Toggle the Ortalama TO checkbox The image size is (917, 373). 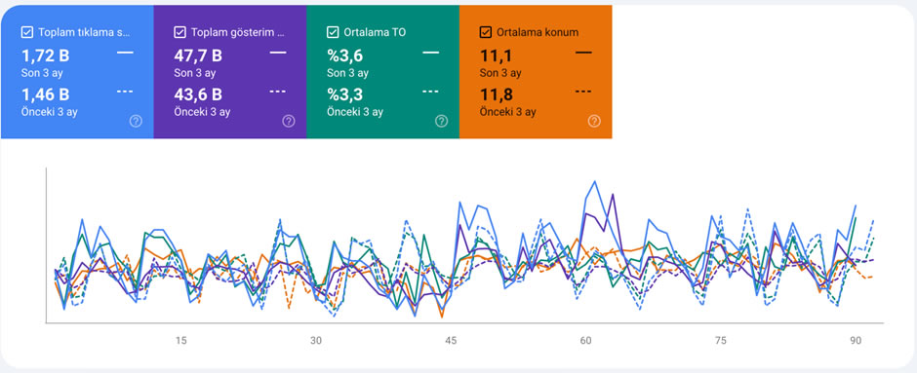[x=333, y=33]
